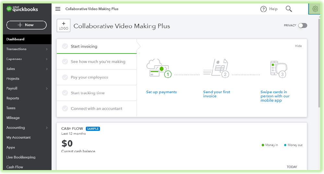The image size is (324, 174).
Task: Click the Last 12 months text
Action: (73, 134)
